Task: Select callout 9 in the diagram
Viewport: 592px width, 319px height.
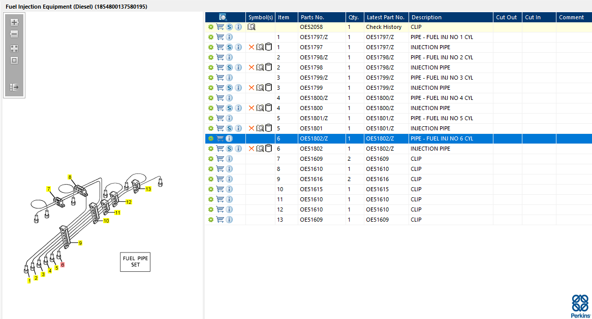Action: [x=80, y=243]
